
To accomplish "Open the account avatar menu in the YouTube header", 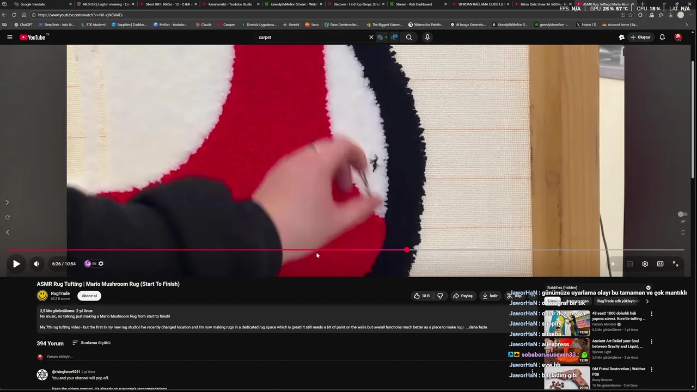I will [x=678, y=37].
